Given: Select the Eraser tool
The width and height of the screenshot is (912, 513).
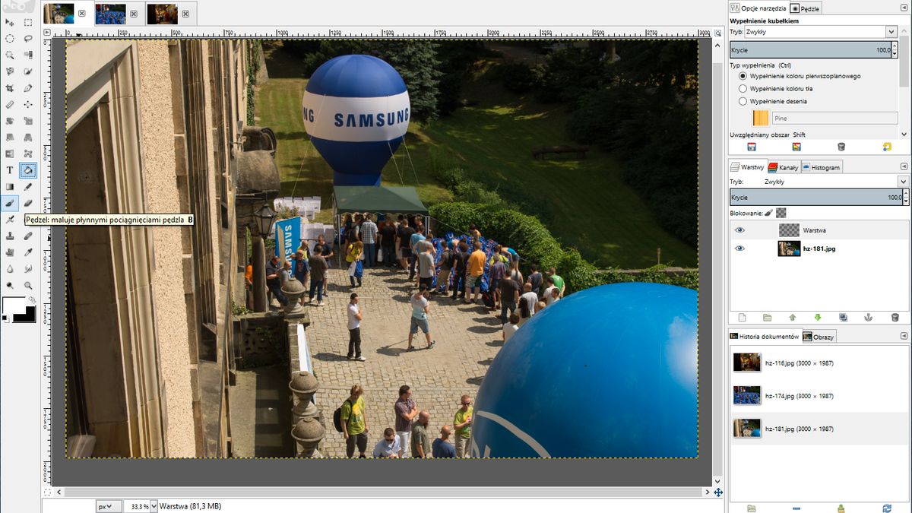Looking at the screenshot, I should [28, 203].
